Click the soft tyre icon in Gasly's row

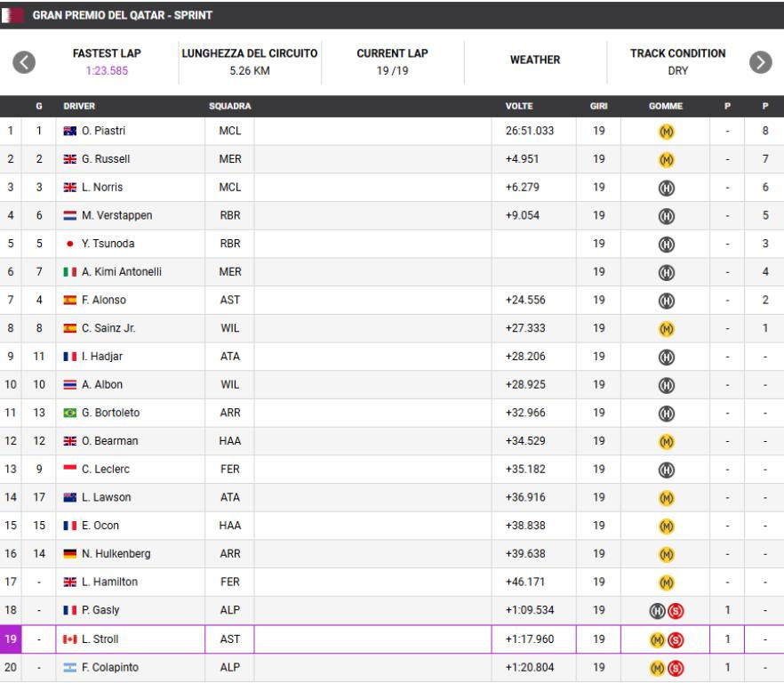pyautogui.click(x=676, y=611)
